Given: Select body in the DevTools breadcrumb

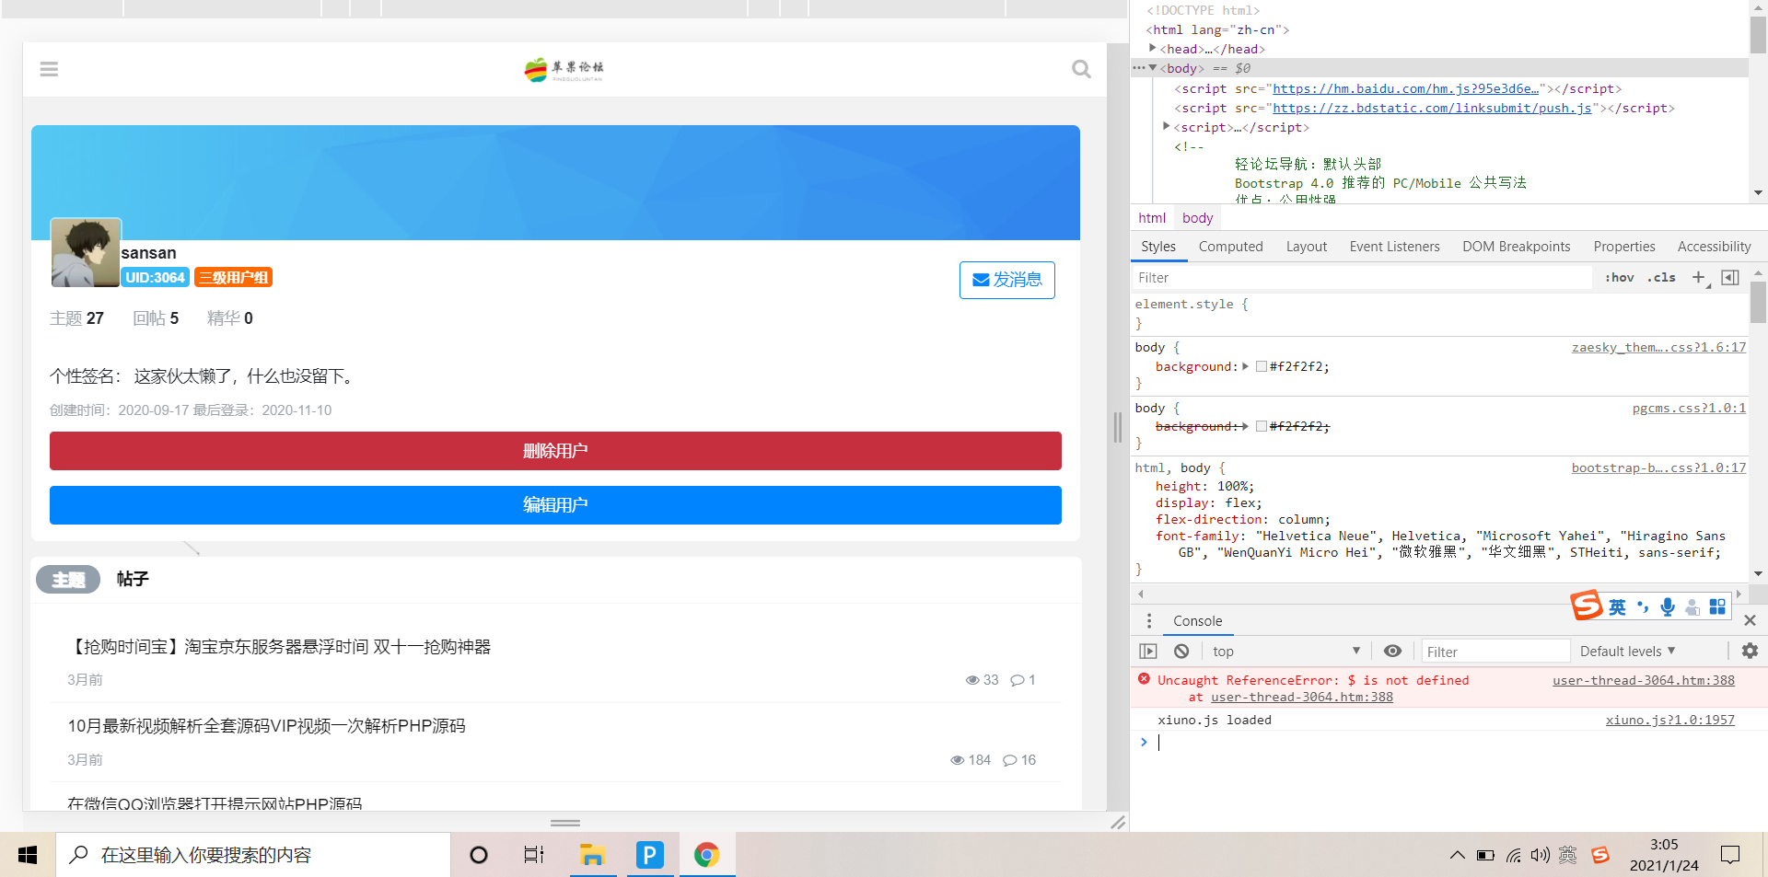Looking at the screenshot, I should click(x=1197, y=218).
